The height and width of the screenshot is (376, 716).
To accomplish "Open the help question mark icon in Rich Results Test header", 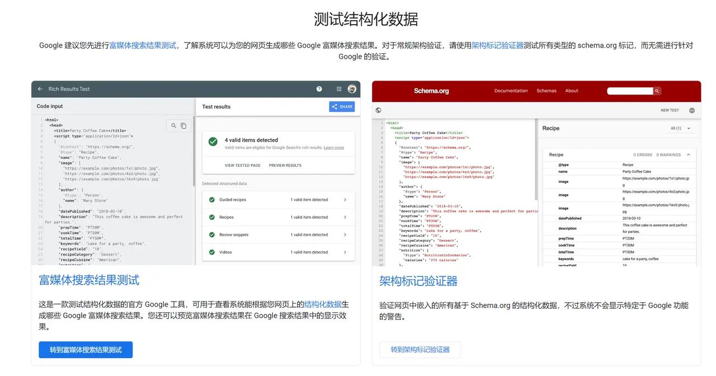I will (319, 89).
